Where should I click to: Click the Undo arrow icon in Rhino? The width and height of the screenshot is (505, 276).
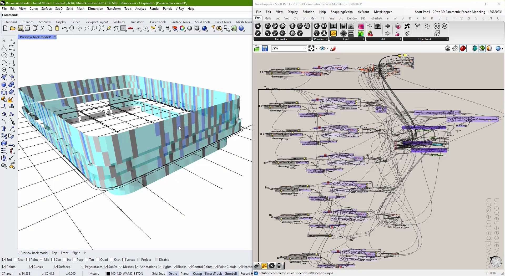tap(64, 28)
